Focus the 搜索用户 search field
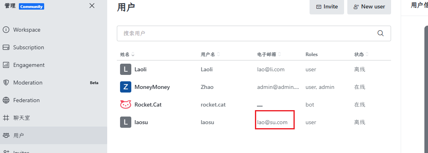This screenshot has height=153, width=428. (x=254, y=34)
